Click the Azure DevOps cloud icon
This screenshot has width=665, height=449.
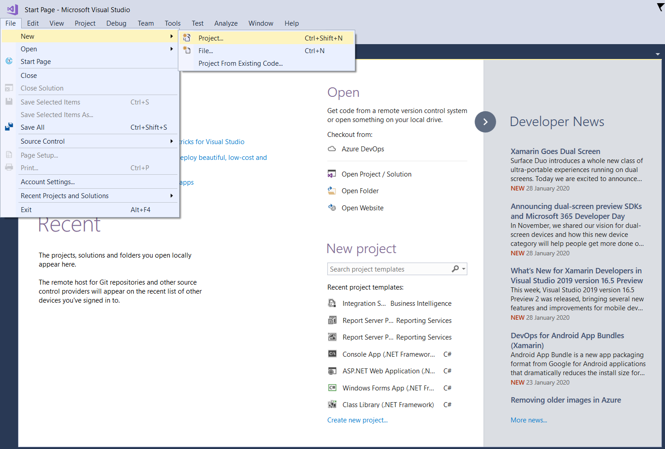click(x=332, y=149)
